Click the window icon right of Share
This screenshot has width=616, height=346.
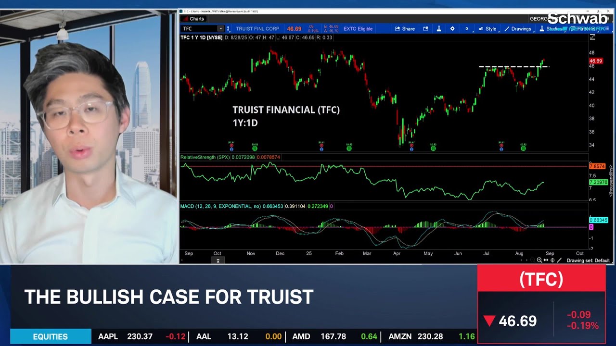(x=426, y=29)
